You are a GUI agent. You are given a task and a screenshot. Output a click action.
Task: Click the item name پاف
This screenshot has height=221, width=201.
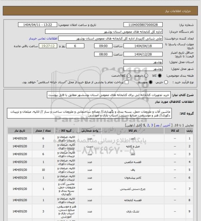[133, 170]
